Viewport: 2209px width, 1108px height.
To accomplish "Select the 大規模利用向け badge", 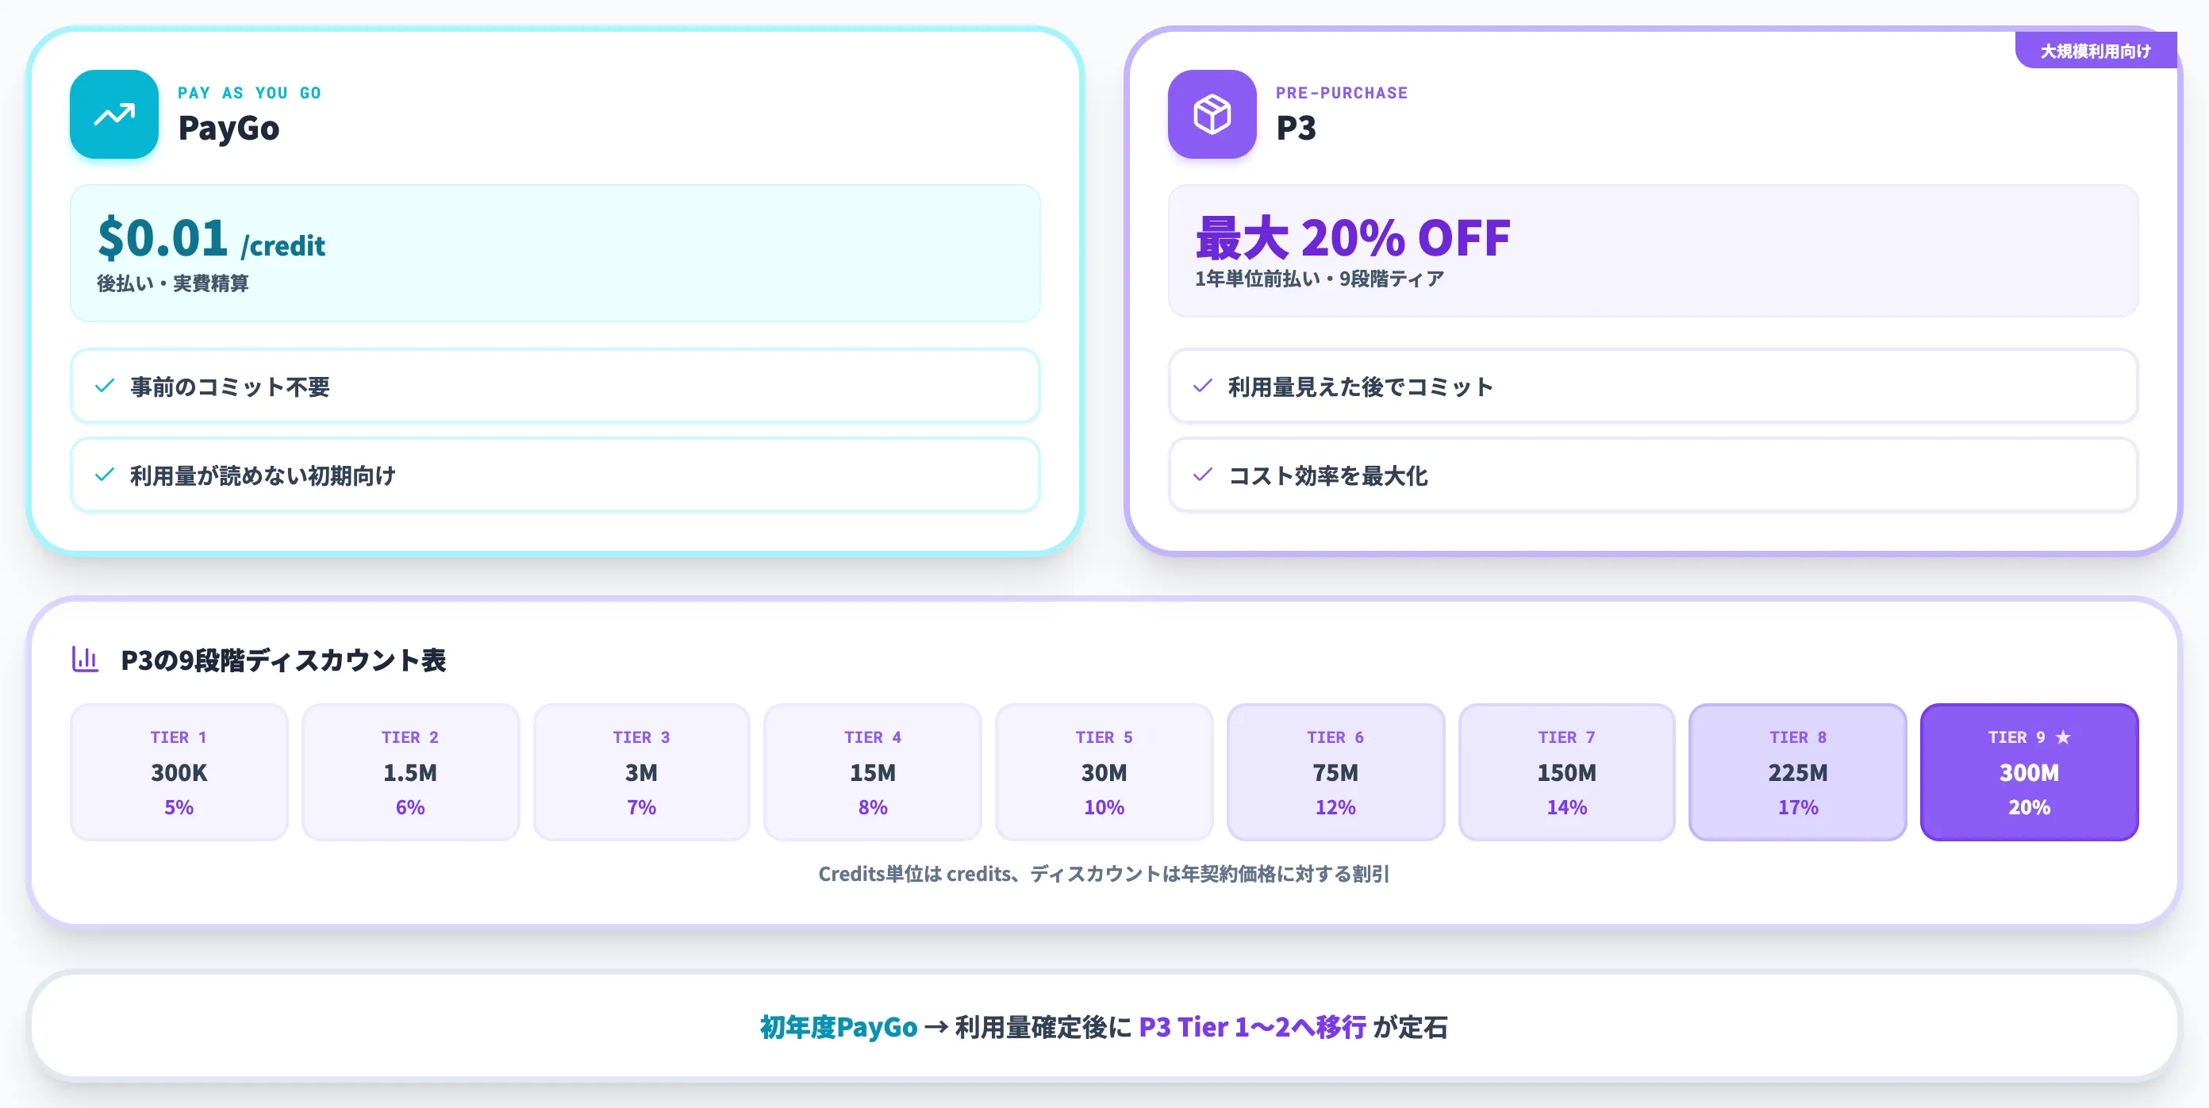I will click(2095, 51).
